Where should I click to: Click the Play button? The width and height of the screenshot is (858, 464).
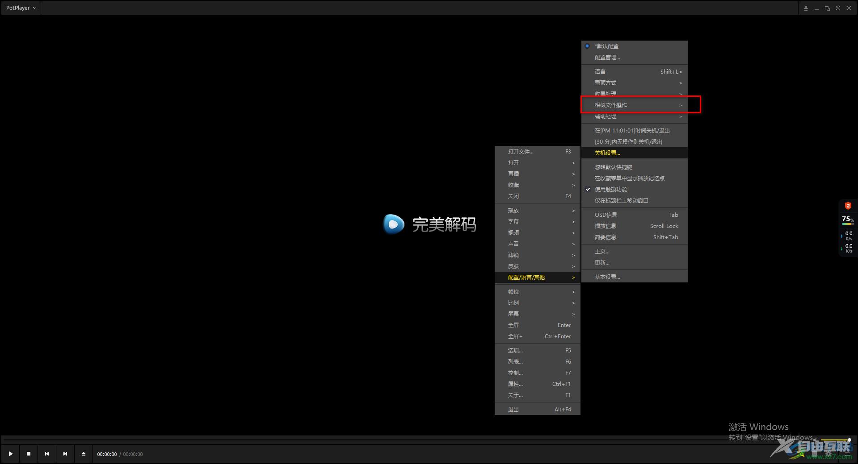[10, 454]
